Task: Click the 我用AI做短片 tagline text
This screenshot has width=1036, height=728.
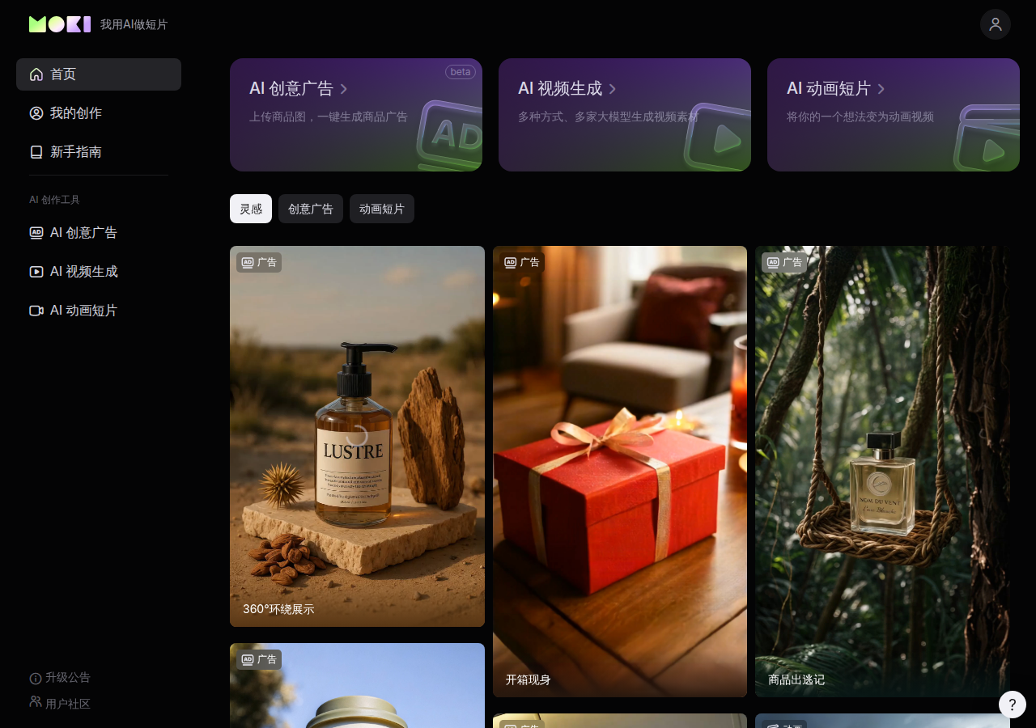Action: [x=134, y=25]
